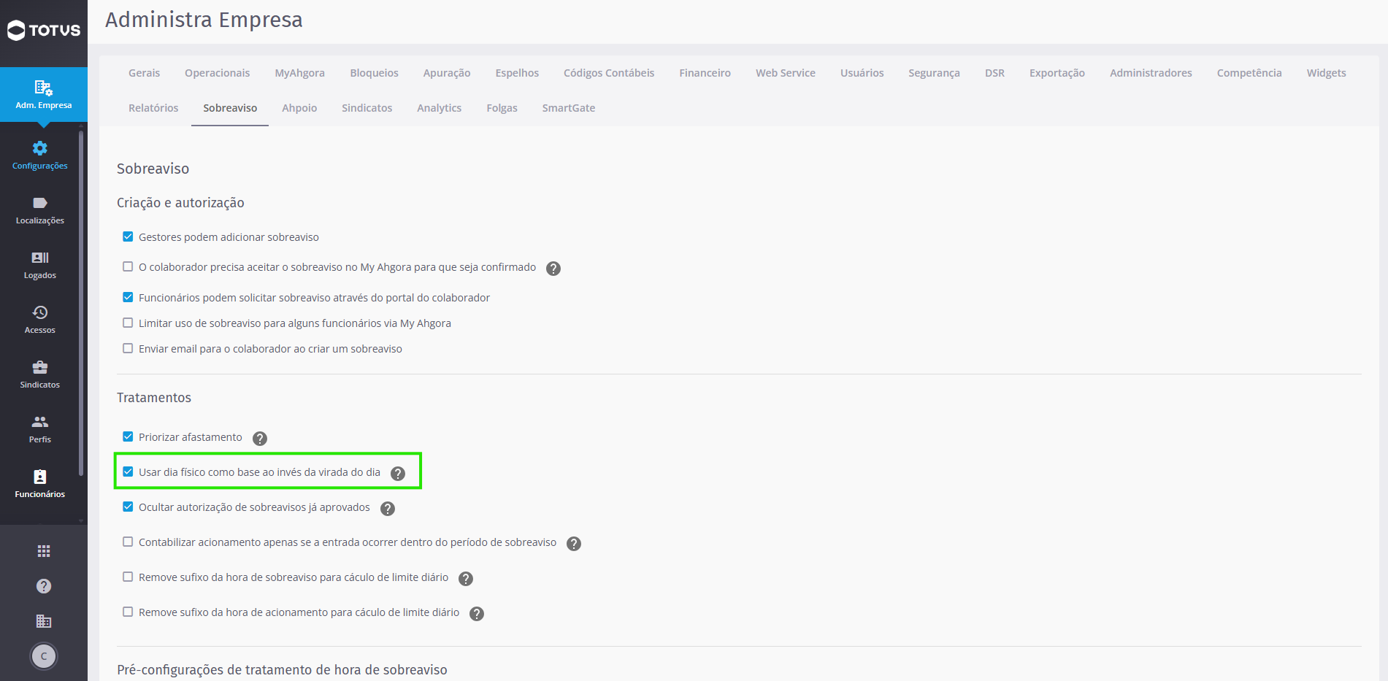The height and width of the screenshot is (681, 1388).
Task: Open Perfis in sidebar
Action: pyautogui.click(x=40, y=429)
